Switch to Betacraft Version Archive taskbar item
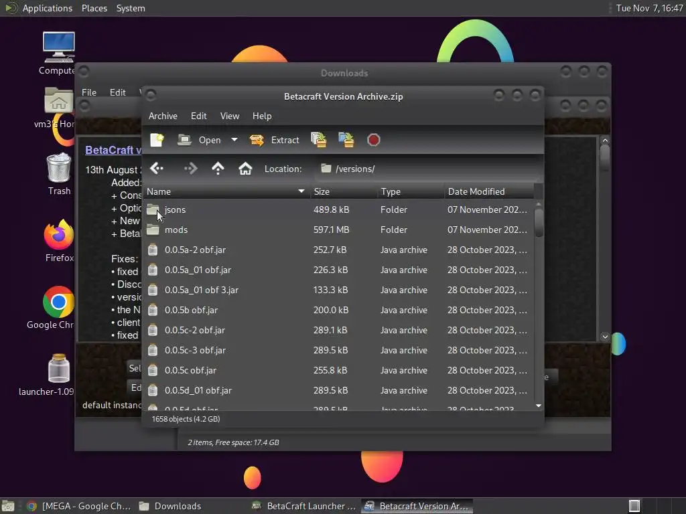 click(417, 506)
